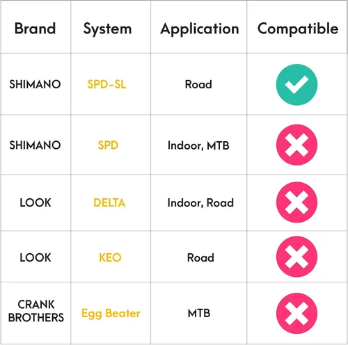
Task: Click the red X icon in KEO row
Action: click(296, 257)
